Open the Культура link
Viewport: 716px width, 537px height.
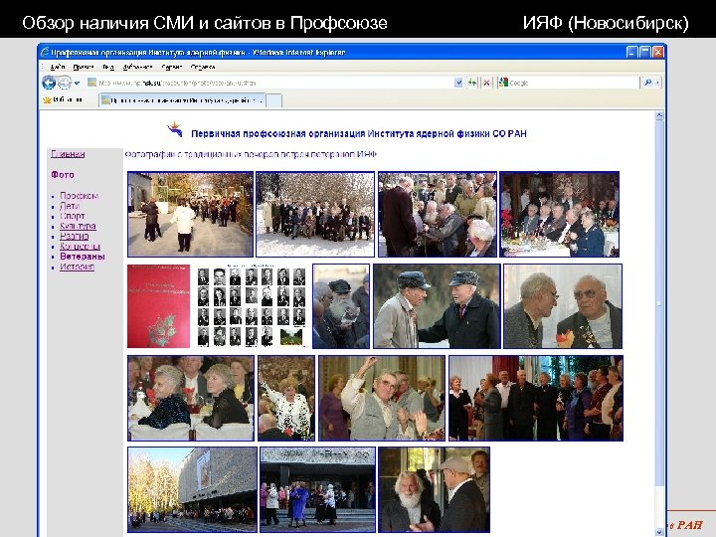point(78,226)
